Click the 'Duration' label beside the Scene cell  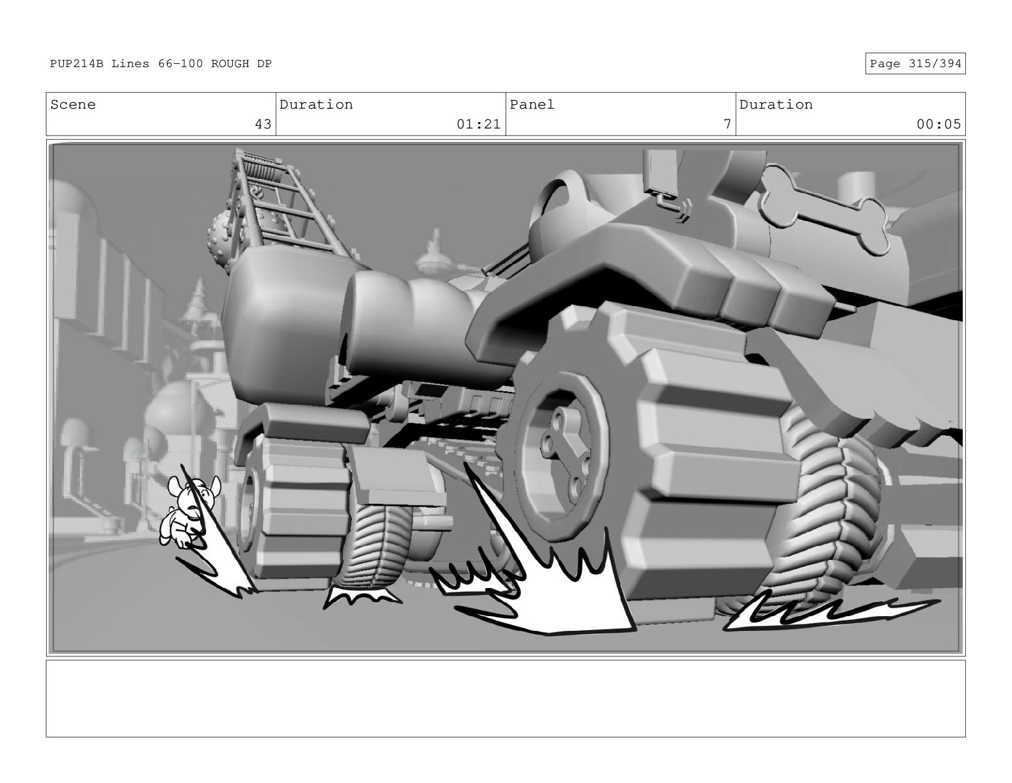(x=316, y=105)
